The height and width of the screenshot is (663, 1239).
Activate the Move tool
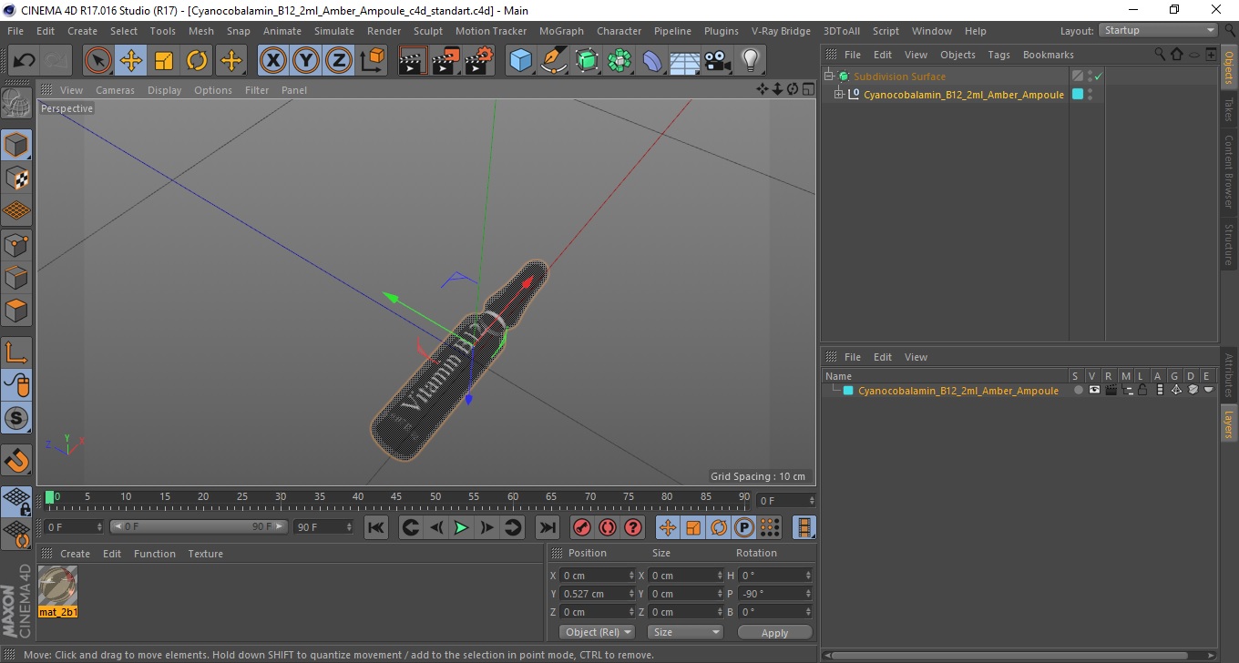131,61
